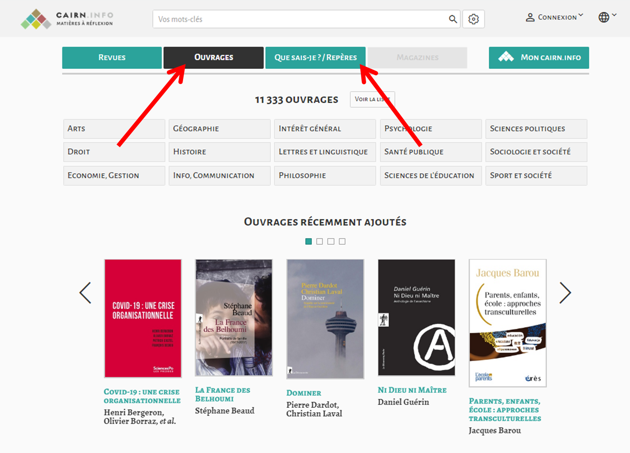Viewport: 630px width, 453px height.
Task: Select the fourth carousel page indicator
Action: click(342, 241)
